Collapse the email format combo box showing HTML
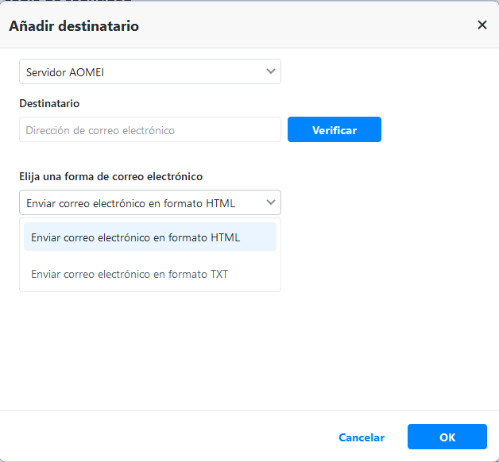 (x=149, y=202)
